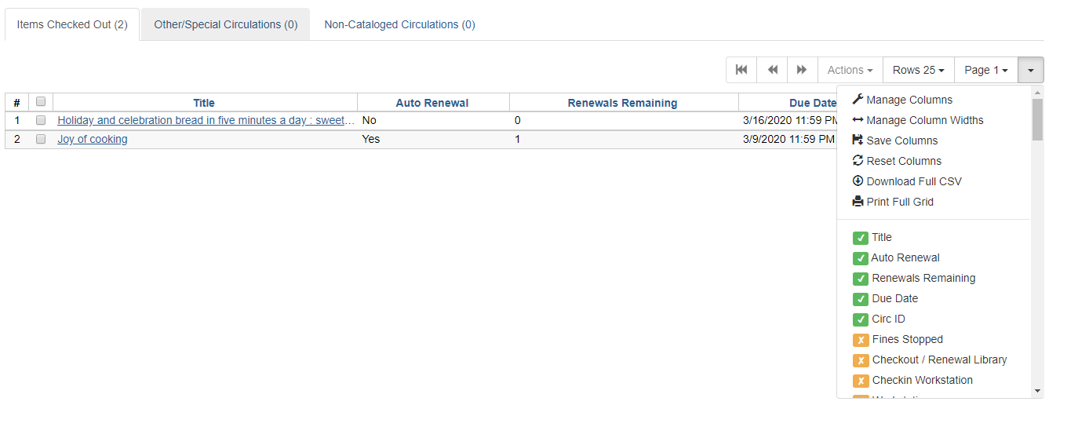Click the arrows icon beside Manage Column Widths
1067x438 pixels.
[858, 120]
